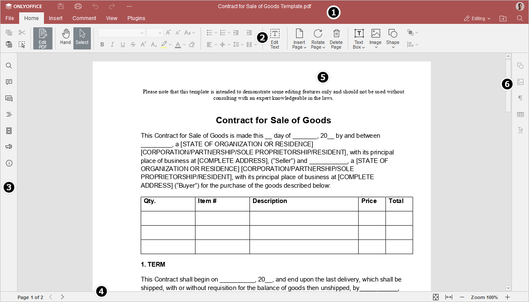The width and height of the screenshot is (529, 302).
Task: Select the Hand tool
Action: tap(65, 38)
